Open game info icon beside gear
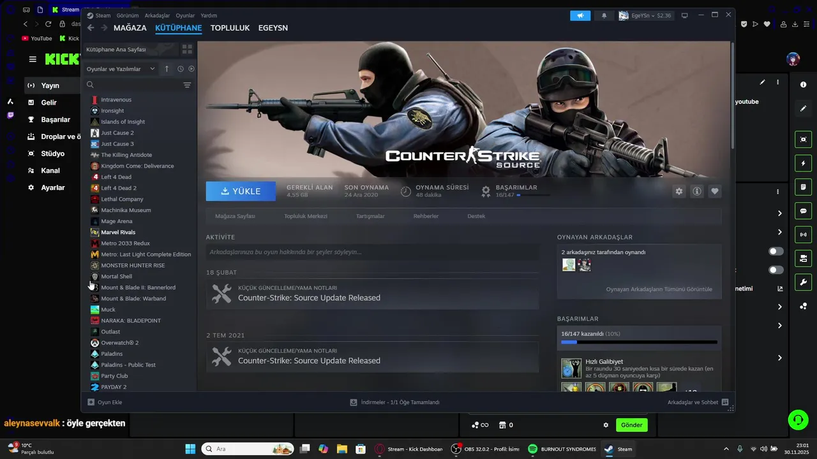817x459 pixels. tap(697, 191)
